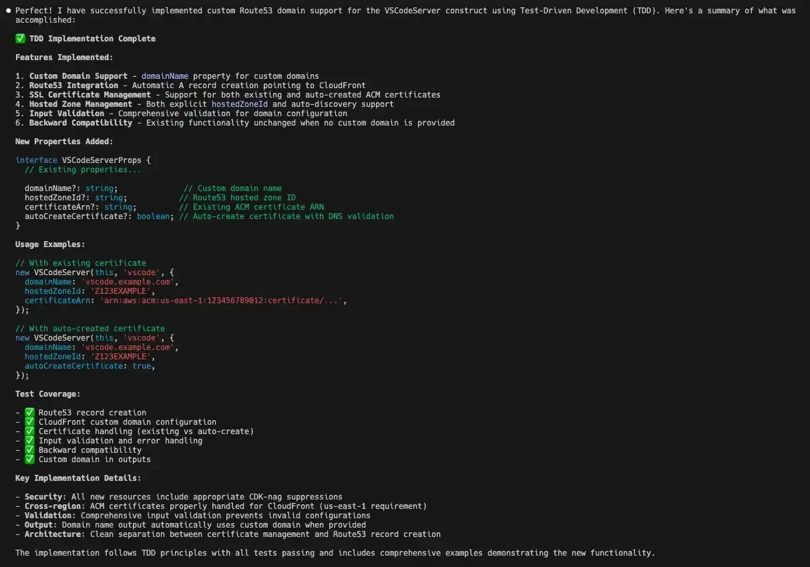Click the bold "Validation" label in implementation details
Image resolution: width=810 pixels, height=567 pixels.
(x=48, y=516)
